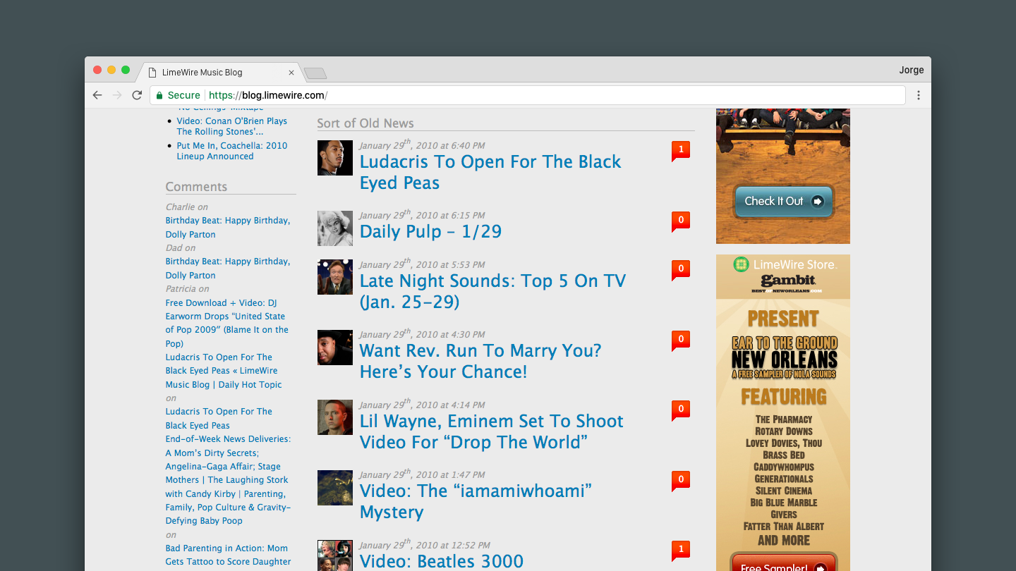Click the comment count bubble beside Daily Pulp

pyautogui.click(x=680, y=221)
